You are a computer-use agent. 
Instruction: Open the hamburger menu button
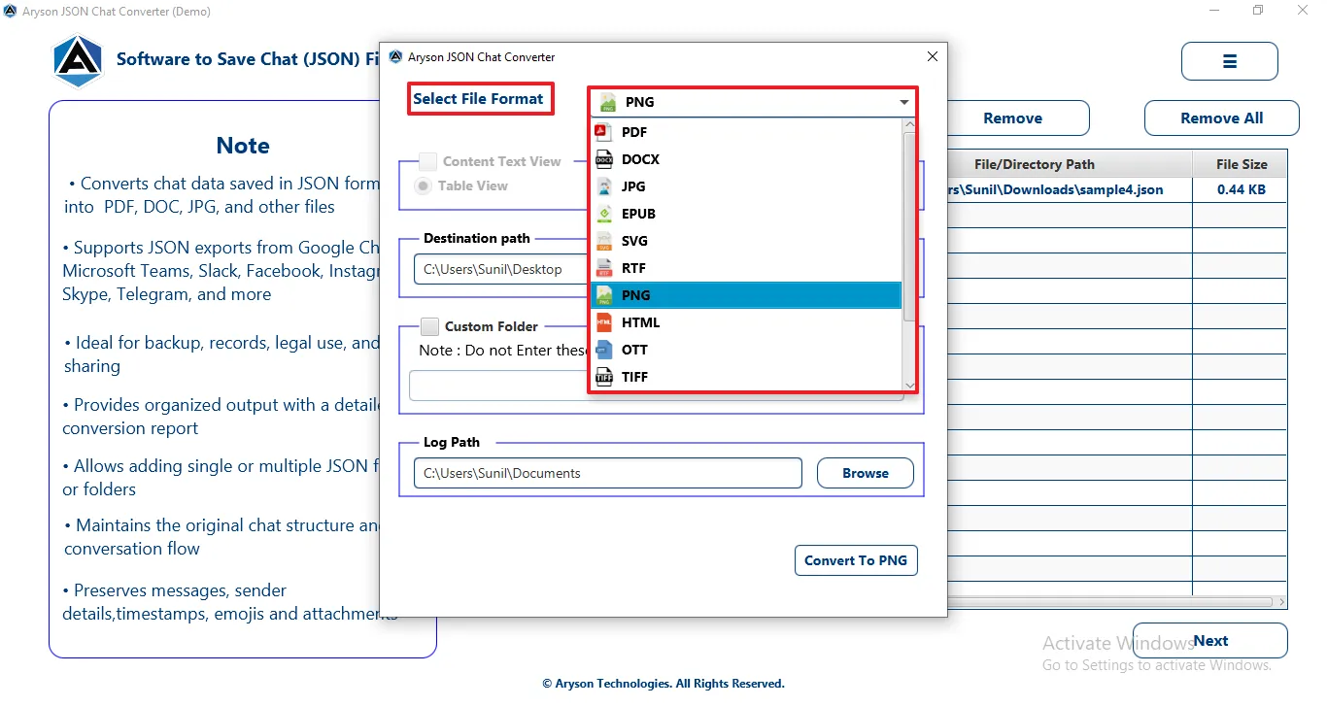(1229, 61)
